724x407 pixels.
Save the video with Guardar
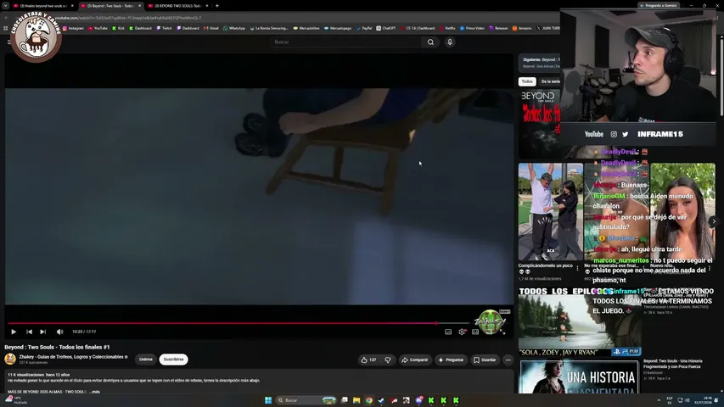pos(485,360)
